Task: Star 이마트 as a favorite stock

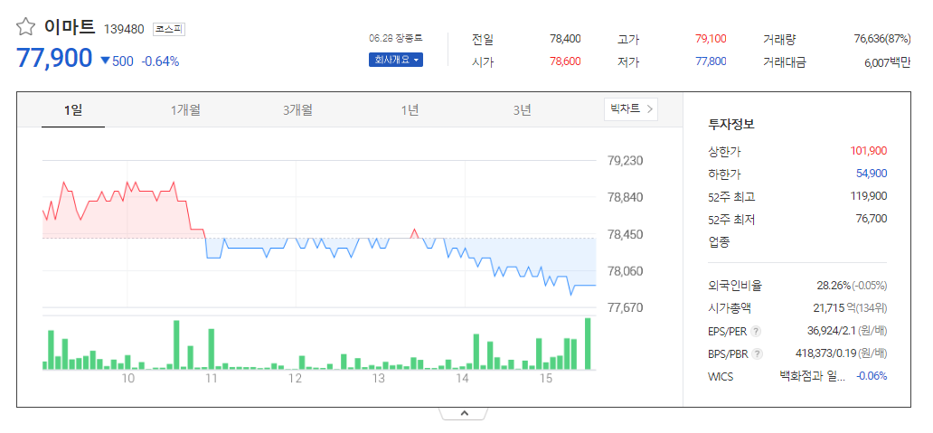Action: point(25,27)
